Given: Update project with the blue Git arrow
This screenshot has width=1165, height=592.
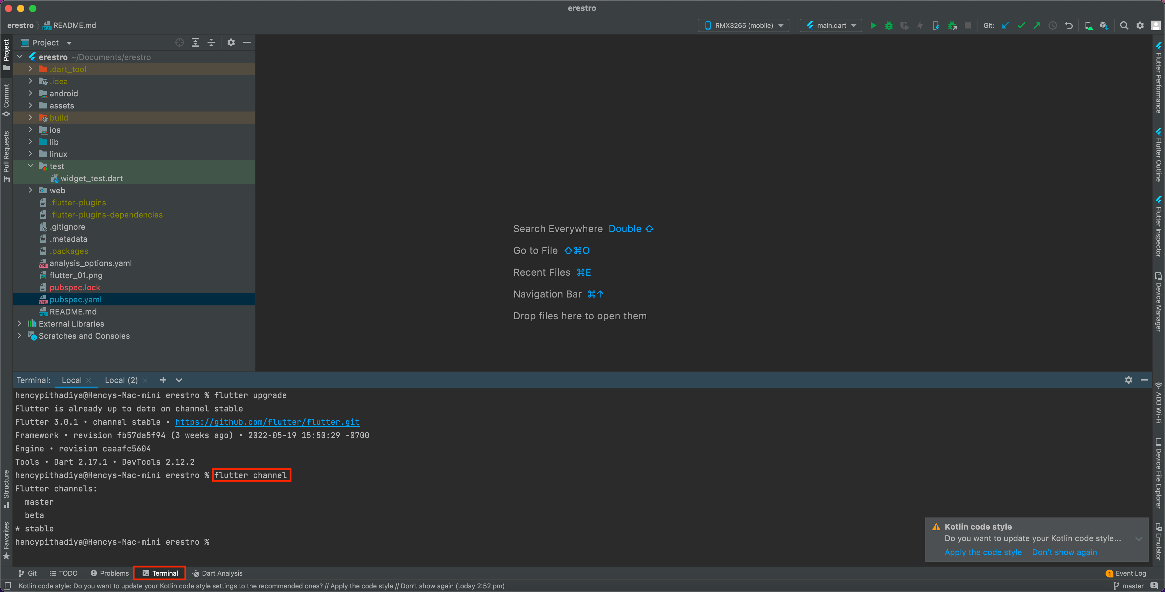Looking at the screenshot, I should 1005,25.
